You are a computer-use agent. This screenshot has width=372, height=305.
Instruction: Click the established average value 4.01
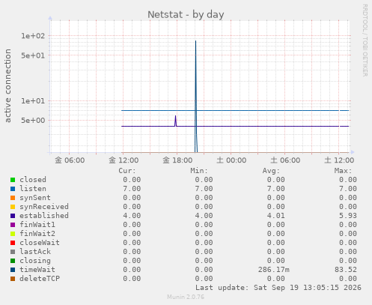[275, 216]
